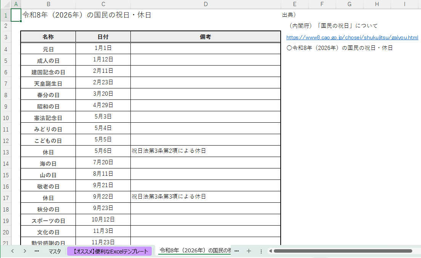
Task: Click the 備考 header cell
Action: 206,37
